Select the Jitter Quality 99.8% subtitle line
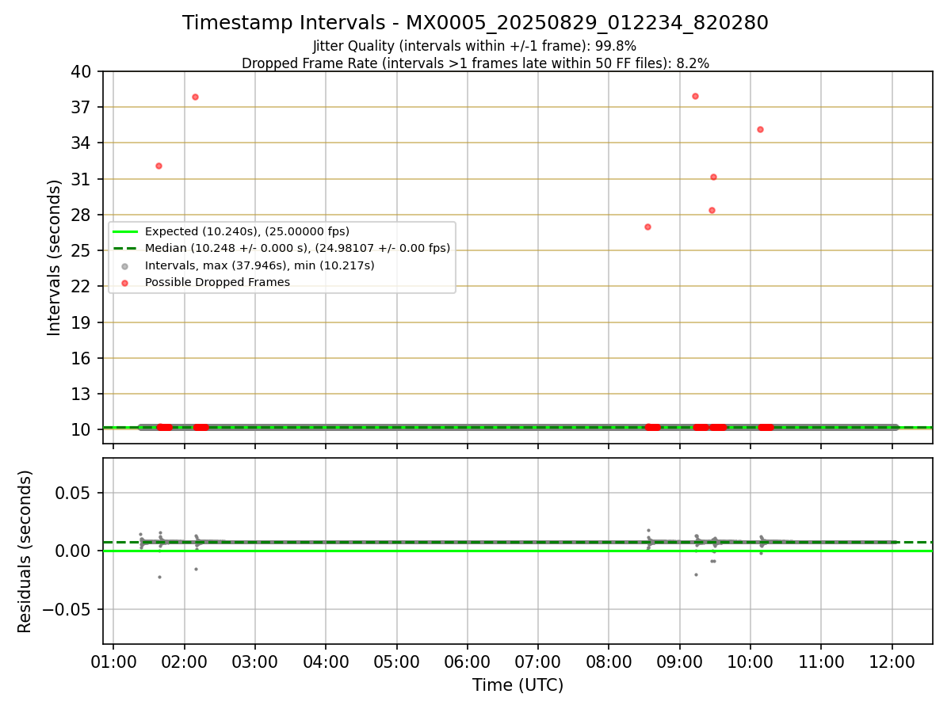The image size is (951, 713). pos(475,46)
